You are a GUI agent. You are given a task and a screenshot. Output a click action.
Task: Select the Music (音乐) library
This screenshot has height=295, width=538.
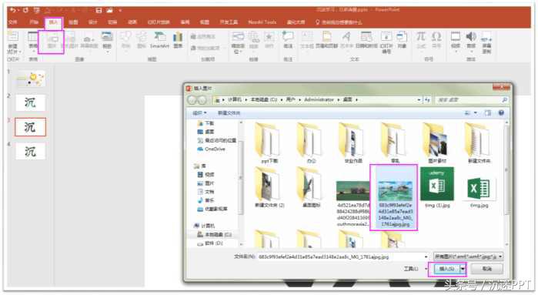206,200
